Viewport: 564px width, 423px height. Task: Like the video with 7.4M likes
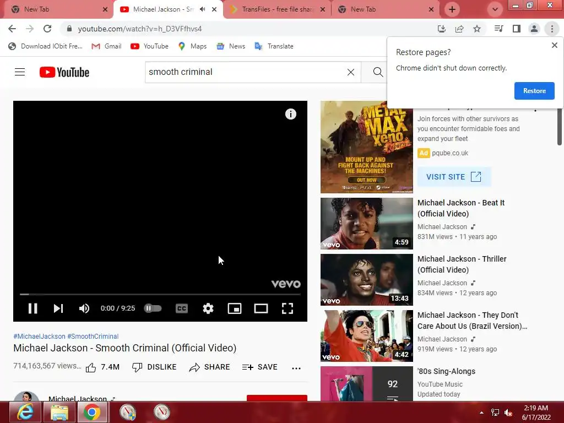click(102, 367)
